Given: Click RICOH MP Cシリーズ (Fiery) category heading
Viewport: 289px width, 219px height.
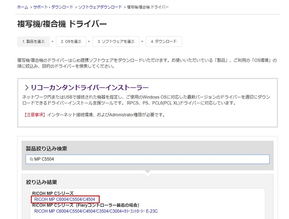Looking at the screenshot, I should [86, 205].
